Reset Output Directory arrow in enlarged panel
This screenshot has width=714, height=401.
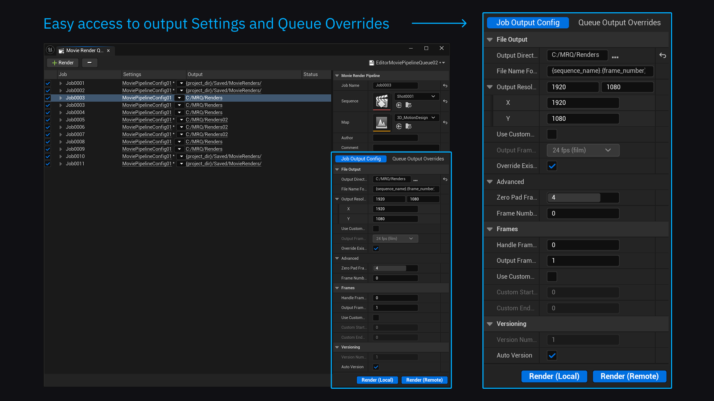coord(663,55)
